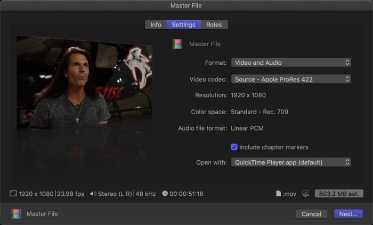
Task: Click the Audio file format value Linear PCM
Action: pyautogui.click(x=247, y=128)
